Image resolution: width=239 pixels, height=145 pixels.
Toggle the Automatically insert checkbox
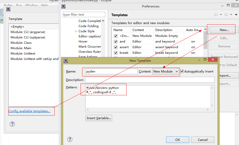click(x=182, y=71)
